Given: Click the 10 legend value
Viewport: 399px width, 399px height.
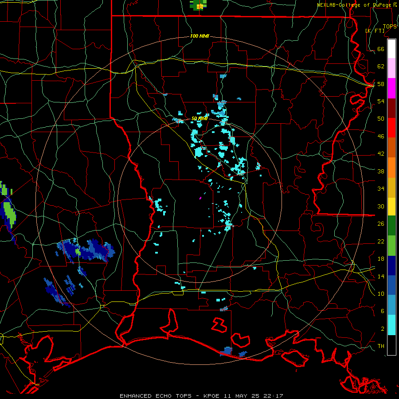Looking at the screenshot, I should pos(381,294).
